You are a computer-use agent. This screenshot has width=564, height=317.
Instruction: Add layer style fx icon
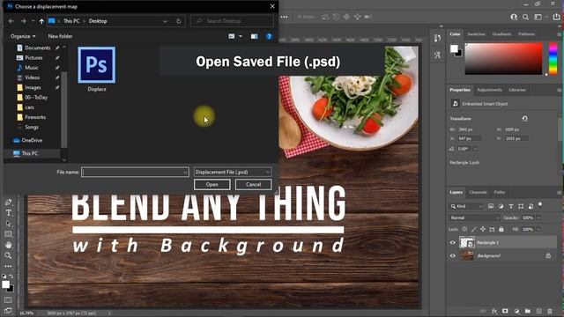click(x=494, y=311)
